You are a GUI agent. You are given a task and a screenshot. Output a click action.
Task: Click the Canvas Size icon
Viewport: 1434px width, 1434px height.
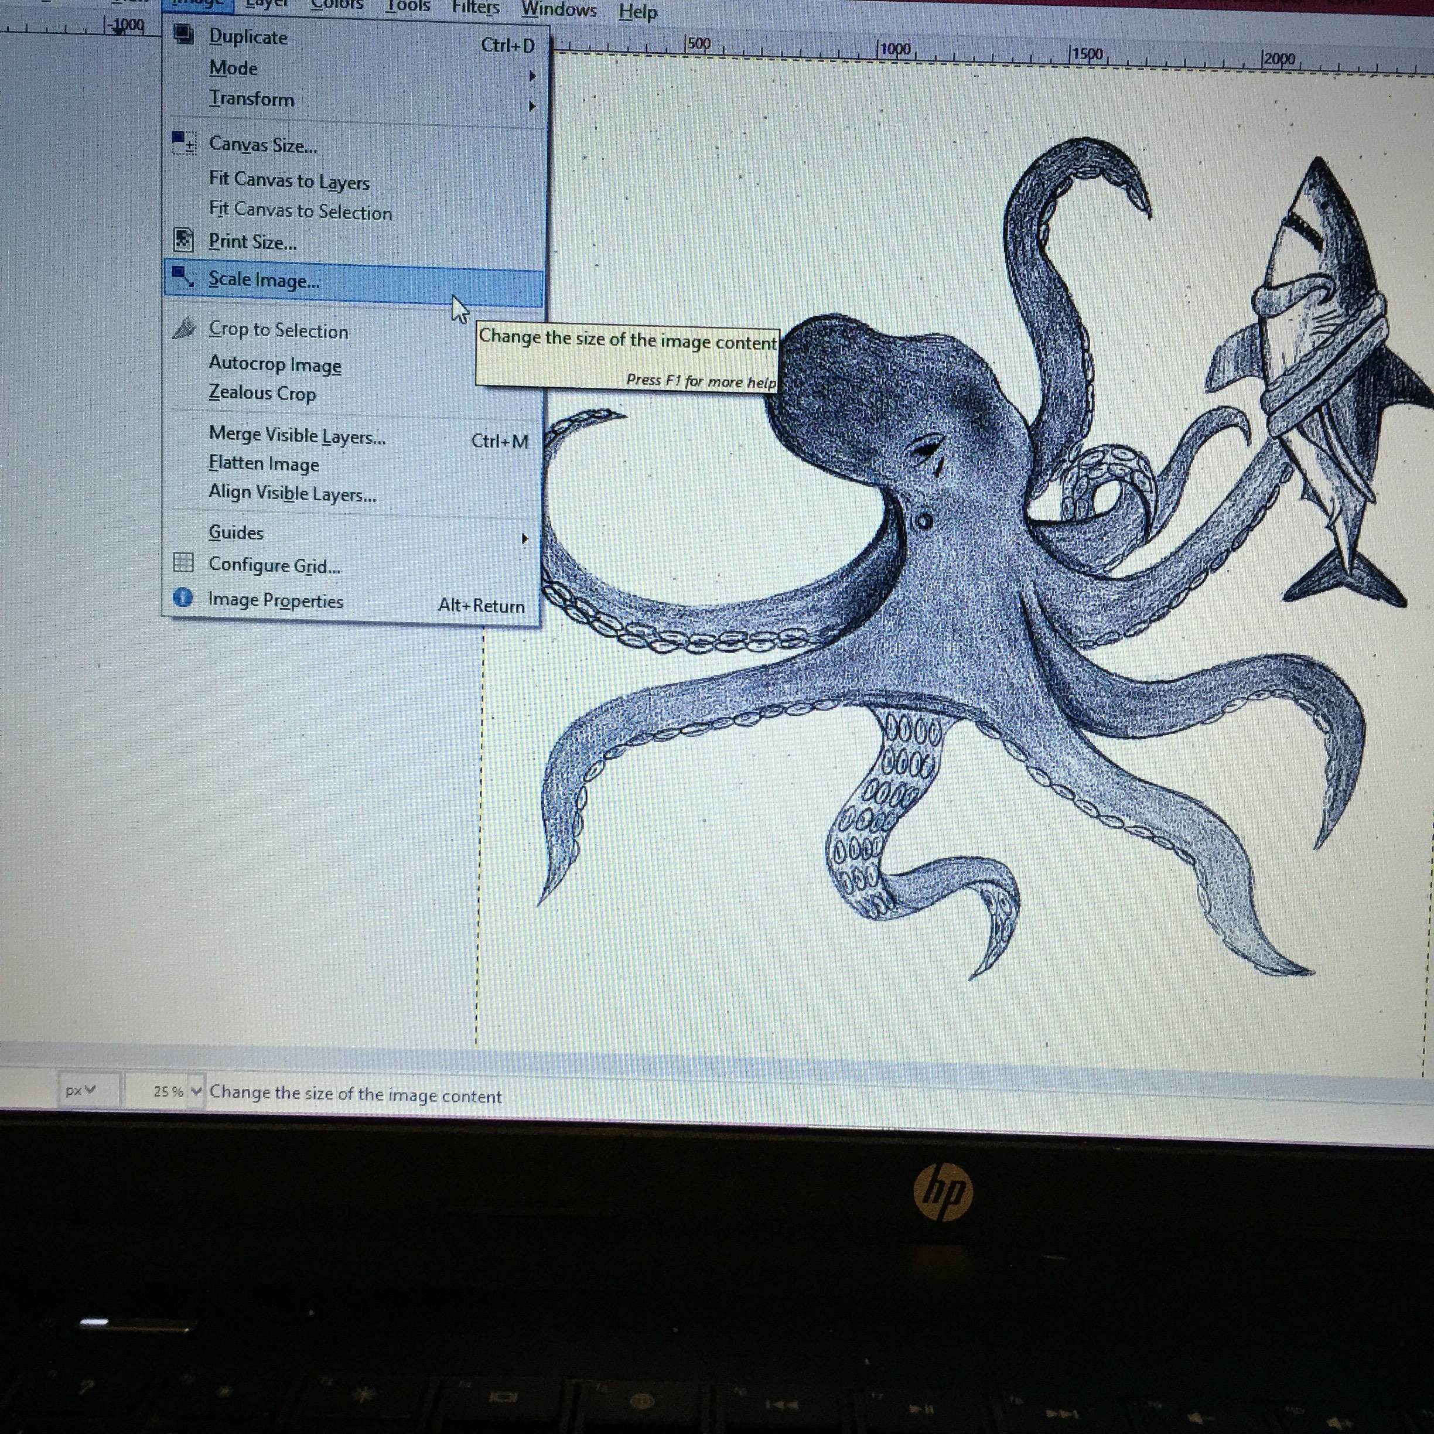click(184, 142)
